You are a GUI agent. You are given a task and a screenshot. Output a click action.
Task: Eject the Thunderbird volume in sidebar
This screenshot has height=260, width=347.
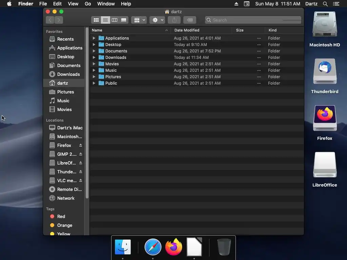coord(81,172)
